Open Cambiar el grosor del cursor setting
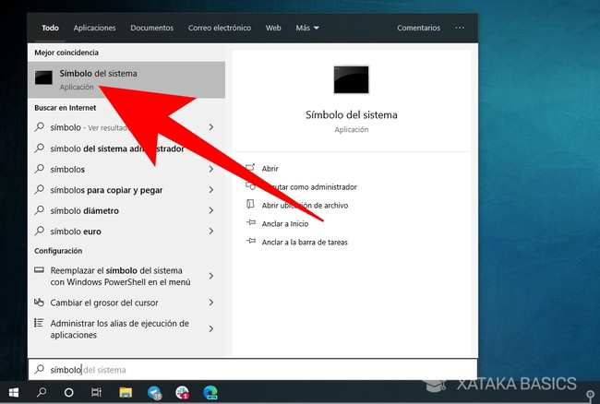Image resolution: width=600 pixels, height=404 pixels. 104,303
